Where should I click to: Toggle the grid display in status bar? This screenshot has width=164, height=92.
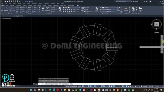pos(83,86)
